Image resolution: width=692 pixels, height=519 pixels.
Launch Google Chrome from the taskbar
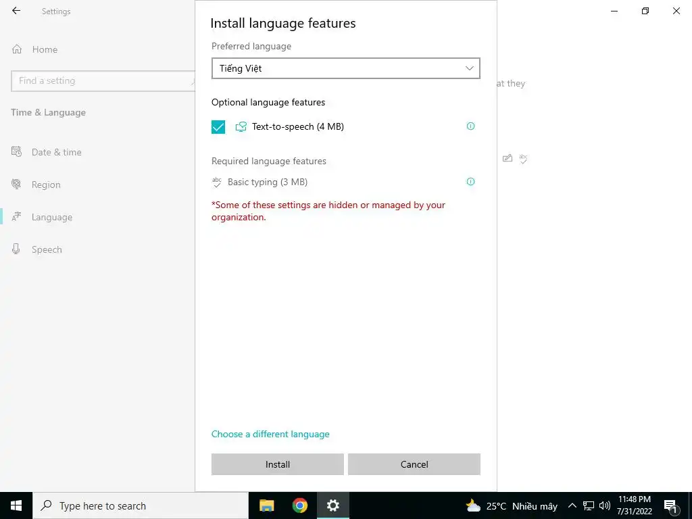click(x=299, y=505)
